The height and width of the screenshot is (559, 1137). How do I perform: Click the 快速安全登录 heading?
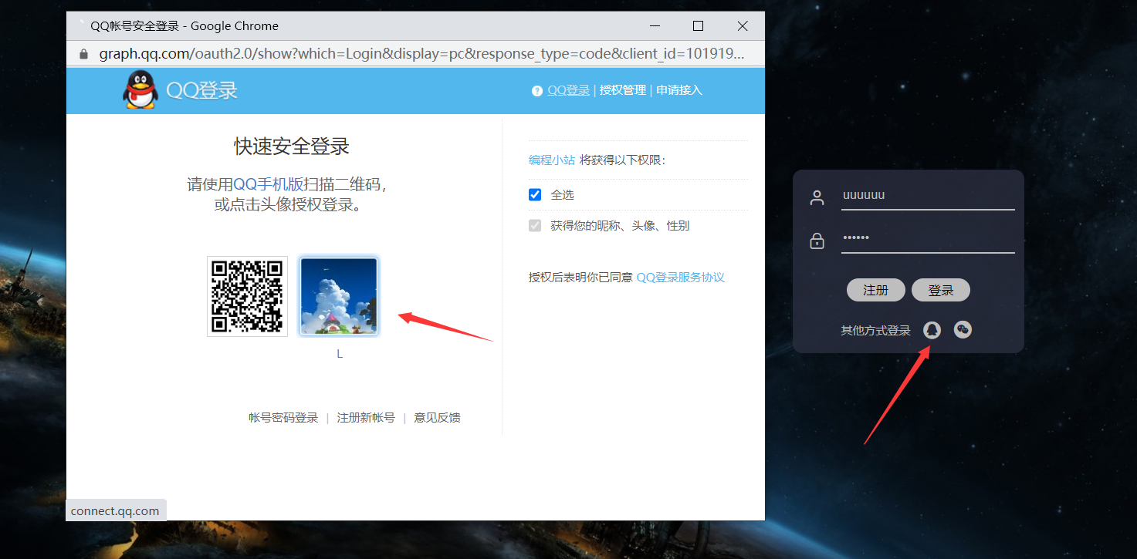pyautogui.click(x=292, y=146)
